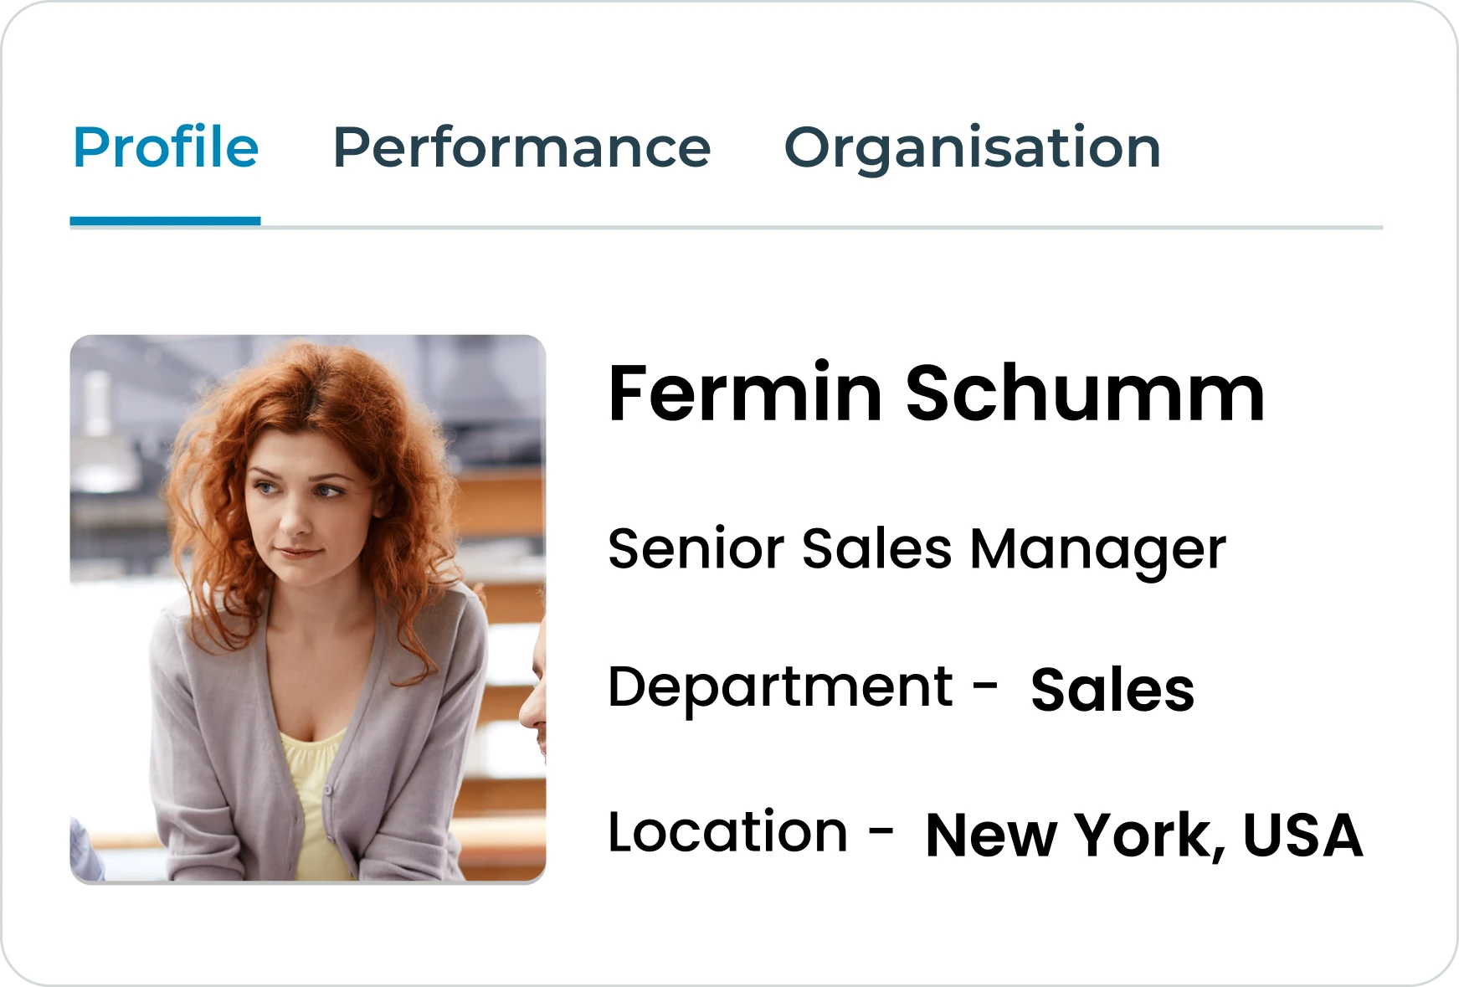
Task: Click the Senior Sales Manager job title
Action: tap(917, 549)
